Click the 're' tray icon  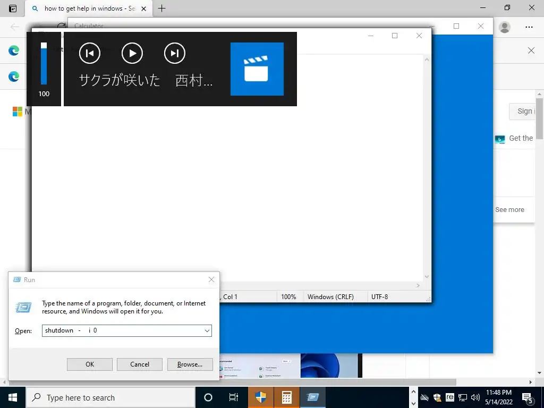point(449,397)
